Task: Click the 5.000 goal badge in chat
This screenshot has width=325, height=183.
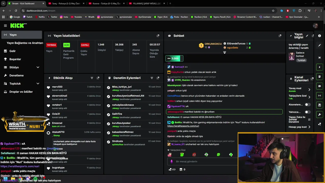Action: (174, 58)
